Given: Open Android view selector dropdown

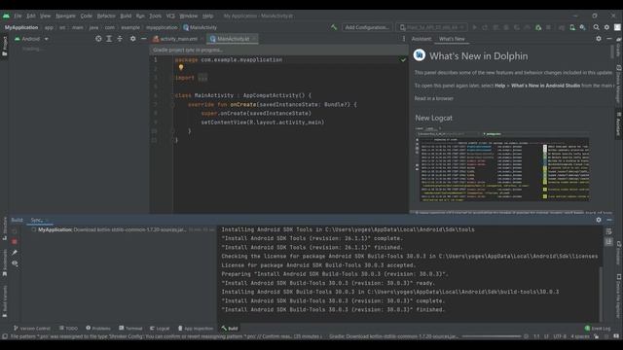Looking at the screenshot, I should coord(31,39).
